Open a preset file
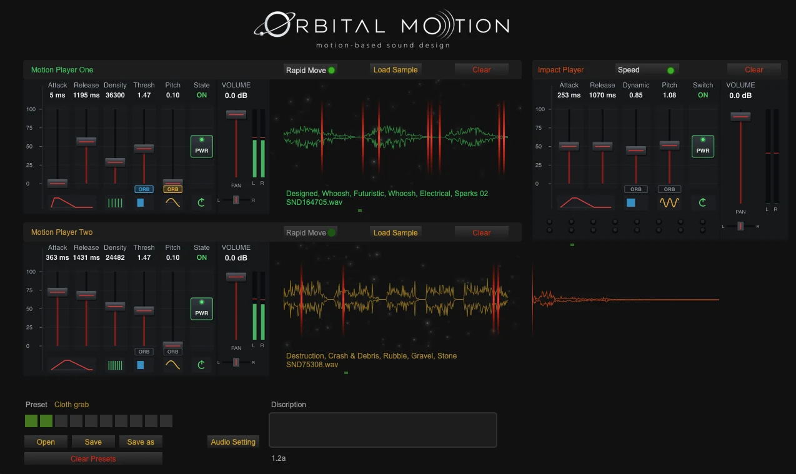Image resolution: width=796 pixels, height=474 pixels. [x=46, y=442]
